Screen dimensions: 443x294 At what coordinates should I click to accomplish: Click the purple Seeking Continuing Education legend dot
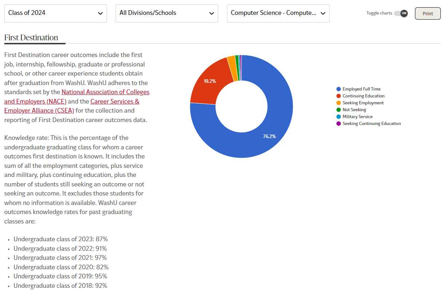coord(339,124)
